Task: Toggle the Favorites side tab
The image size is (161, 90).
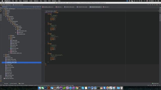Action: click(x=1, y=78)
